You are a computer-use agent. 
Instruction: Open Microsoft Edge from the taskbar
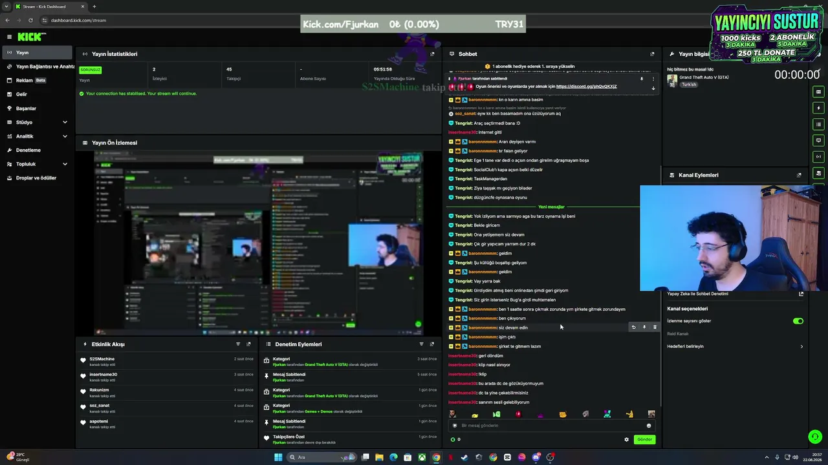(393, 457)
